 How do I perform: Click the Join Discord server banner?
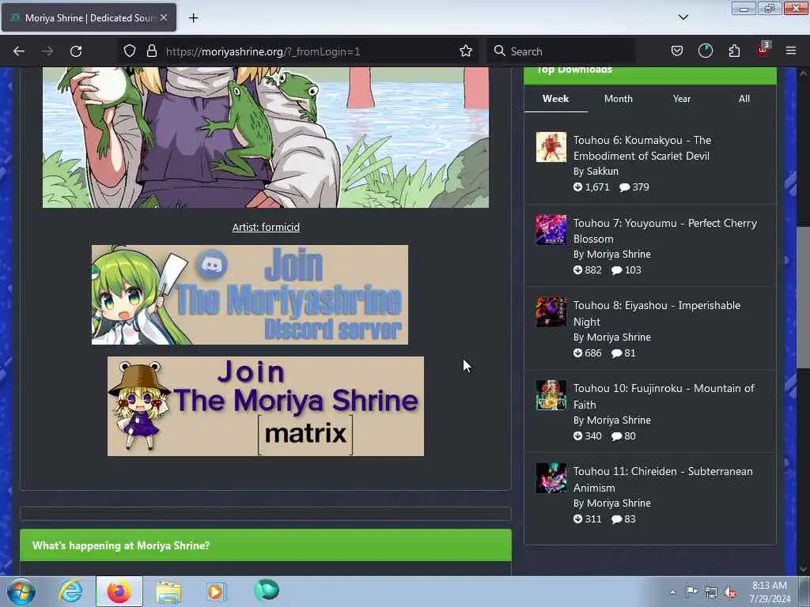250,295
